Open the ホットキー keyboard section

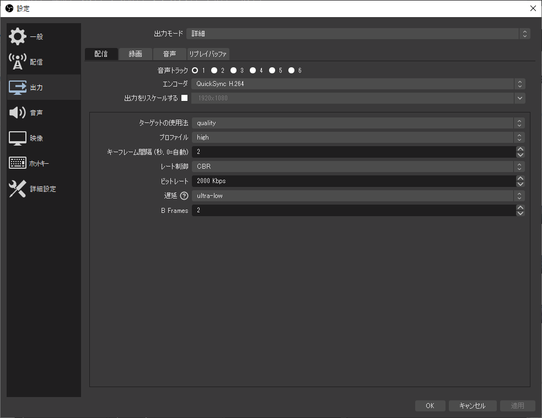(x=18, y=163)
